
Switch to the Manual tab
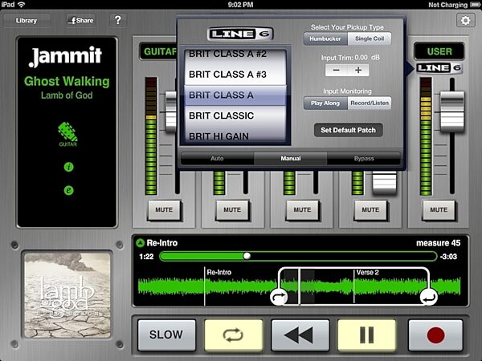tap(291, 158)
